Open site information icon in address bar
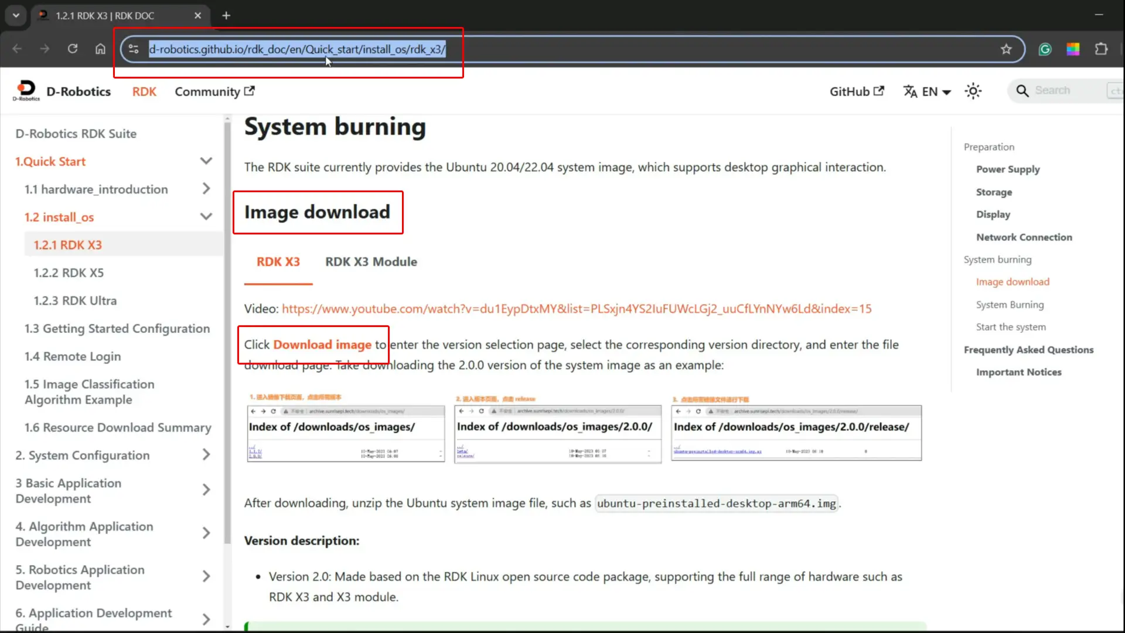Image resolution: width=1125 pixels, height=633 pixels. 134,49
